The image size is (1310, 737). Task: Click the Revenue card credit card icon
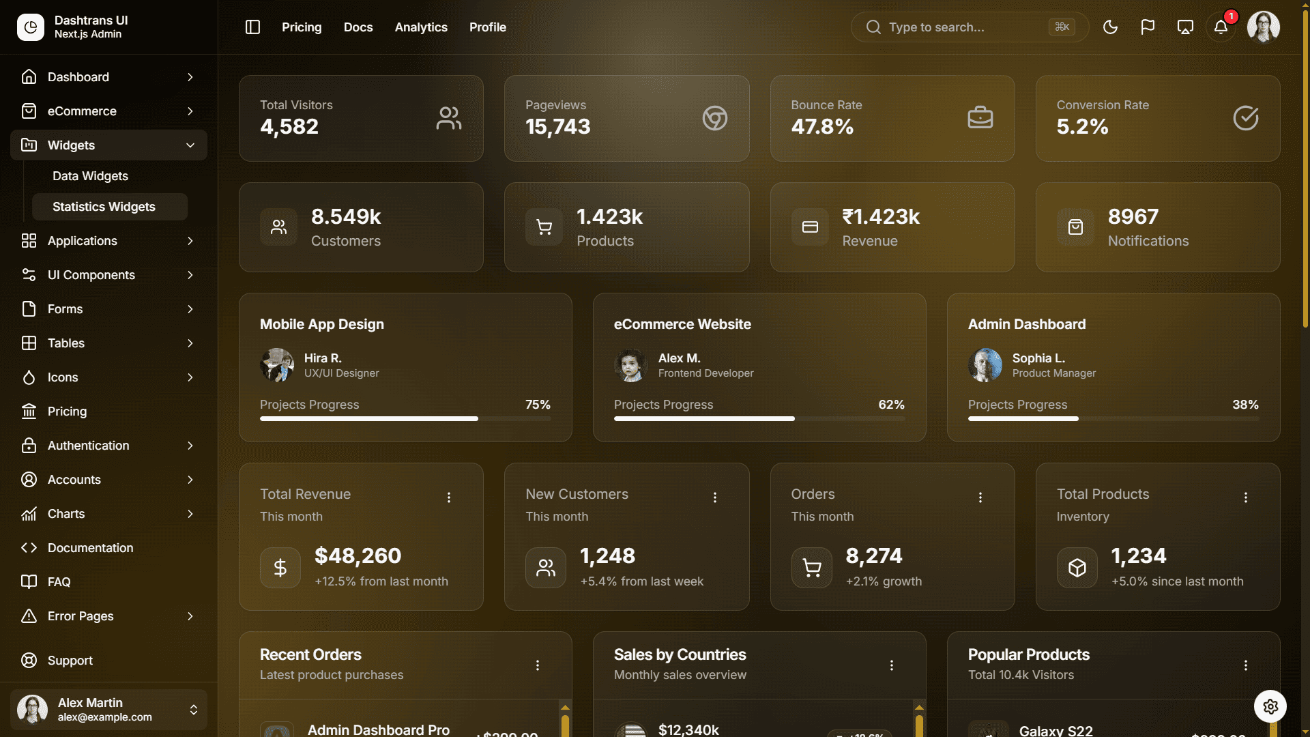(810, 227)
